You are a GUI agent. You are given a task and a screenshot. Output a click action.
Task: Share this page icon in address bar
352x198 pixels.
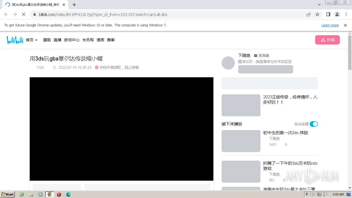tap(309, 14)
